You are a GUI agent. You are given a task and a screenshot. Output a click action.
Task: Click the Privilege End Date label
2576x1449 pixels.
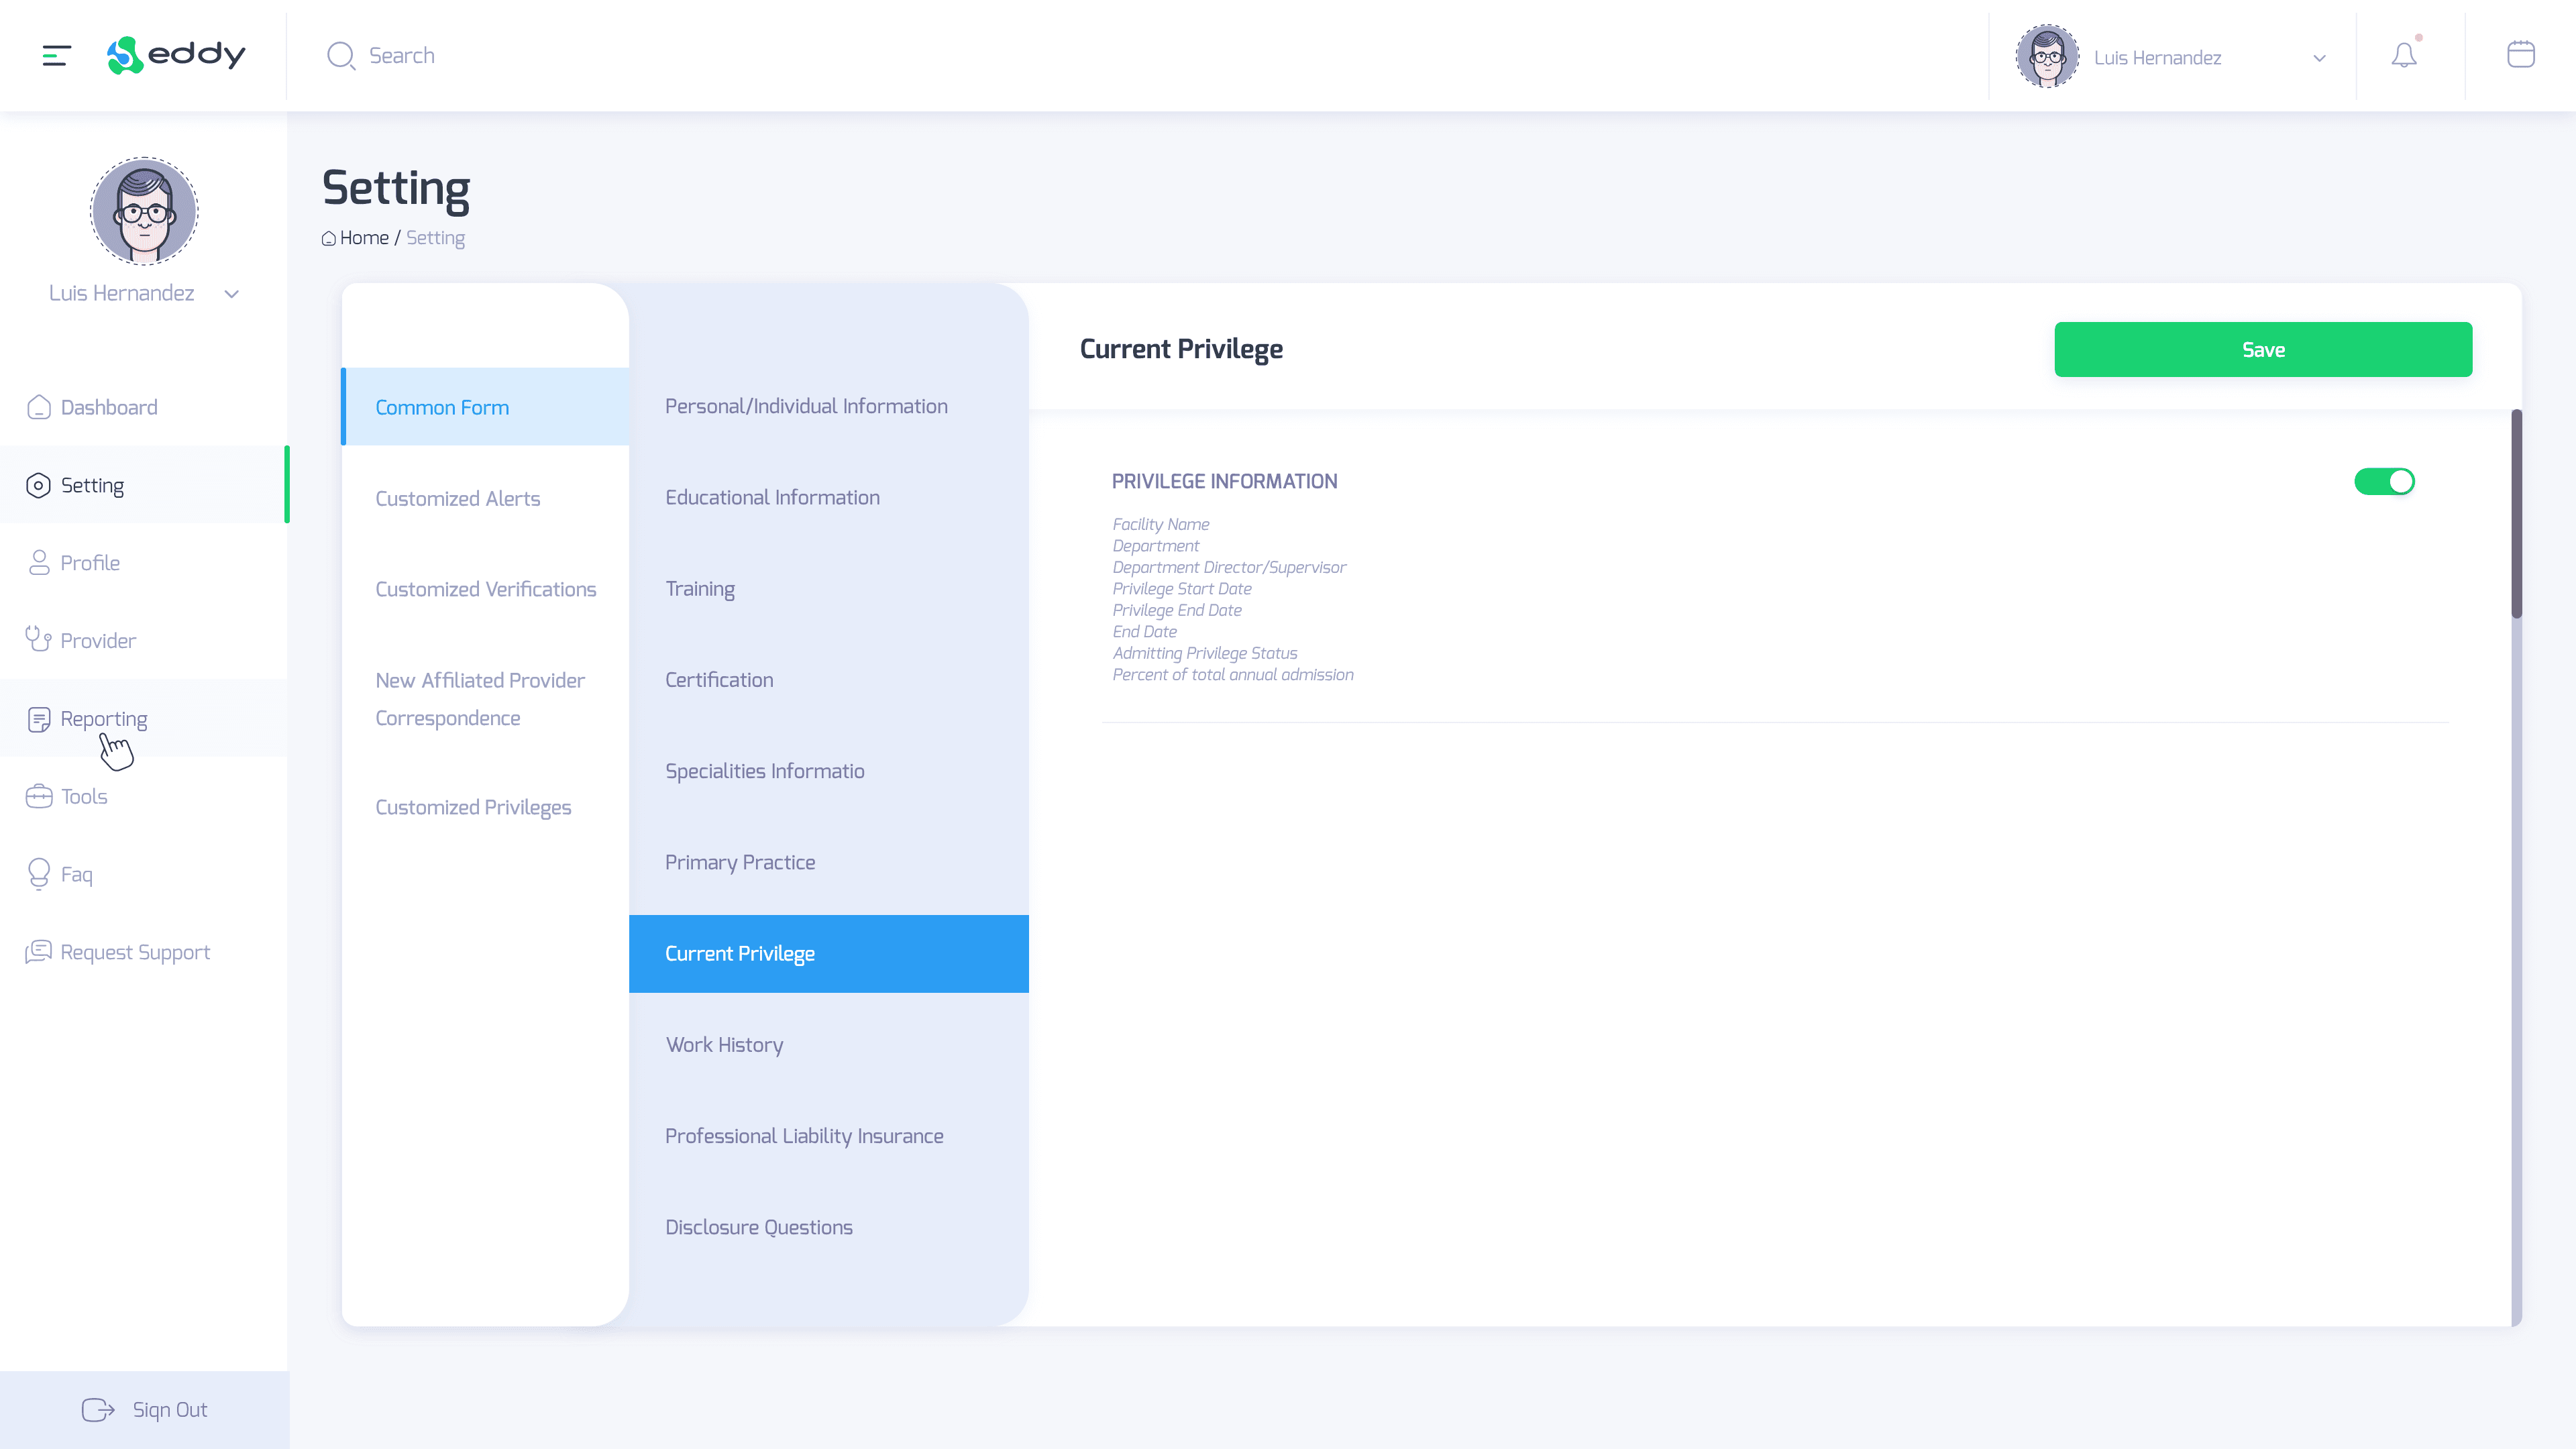coord(1176,610)
